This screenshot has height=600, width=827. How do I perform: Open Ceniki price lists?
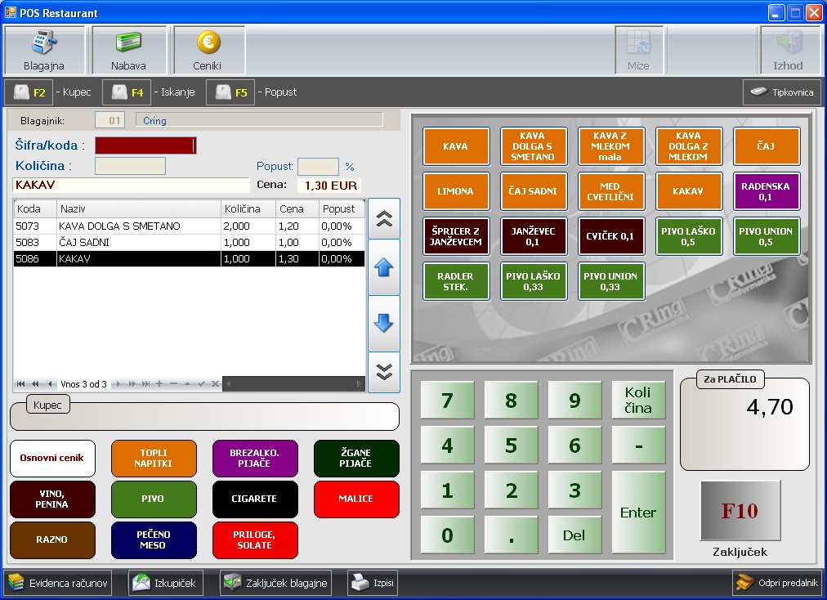[208, 51]
